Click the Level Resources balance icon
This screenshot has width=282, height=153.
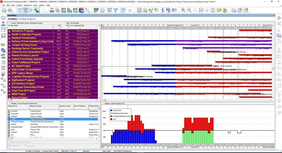(x=151, y=10)
